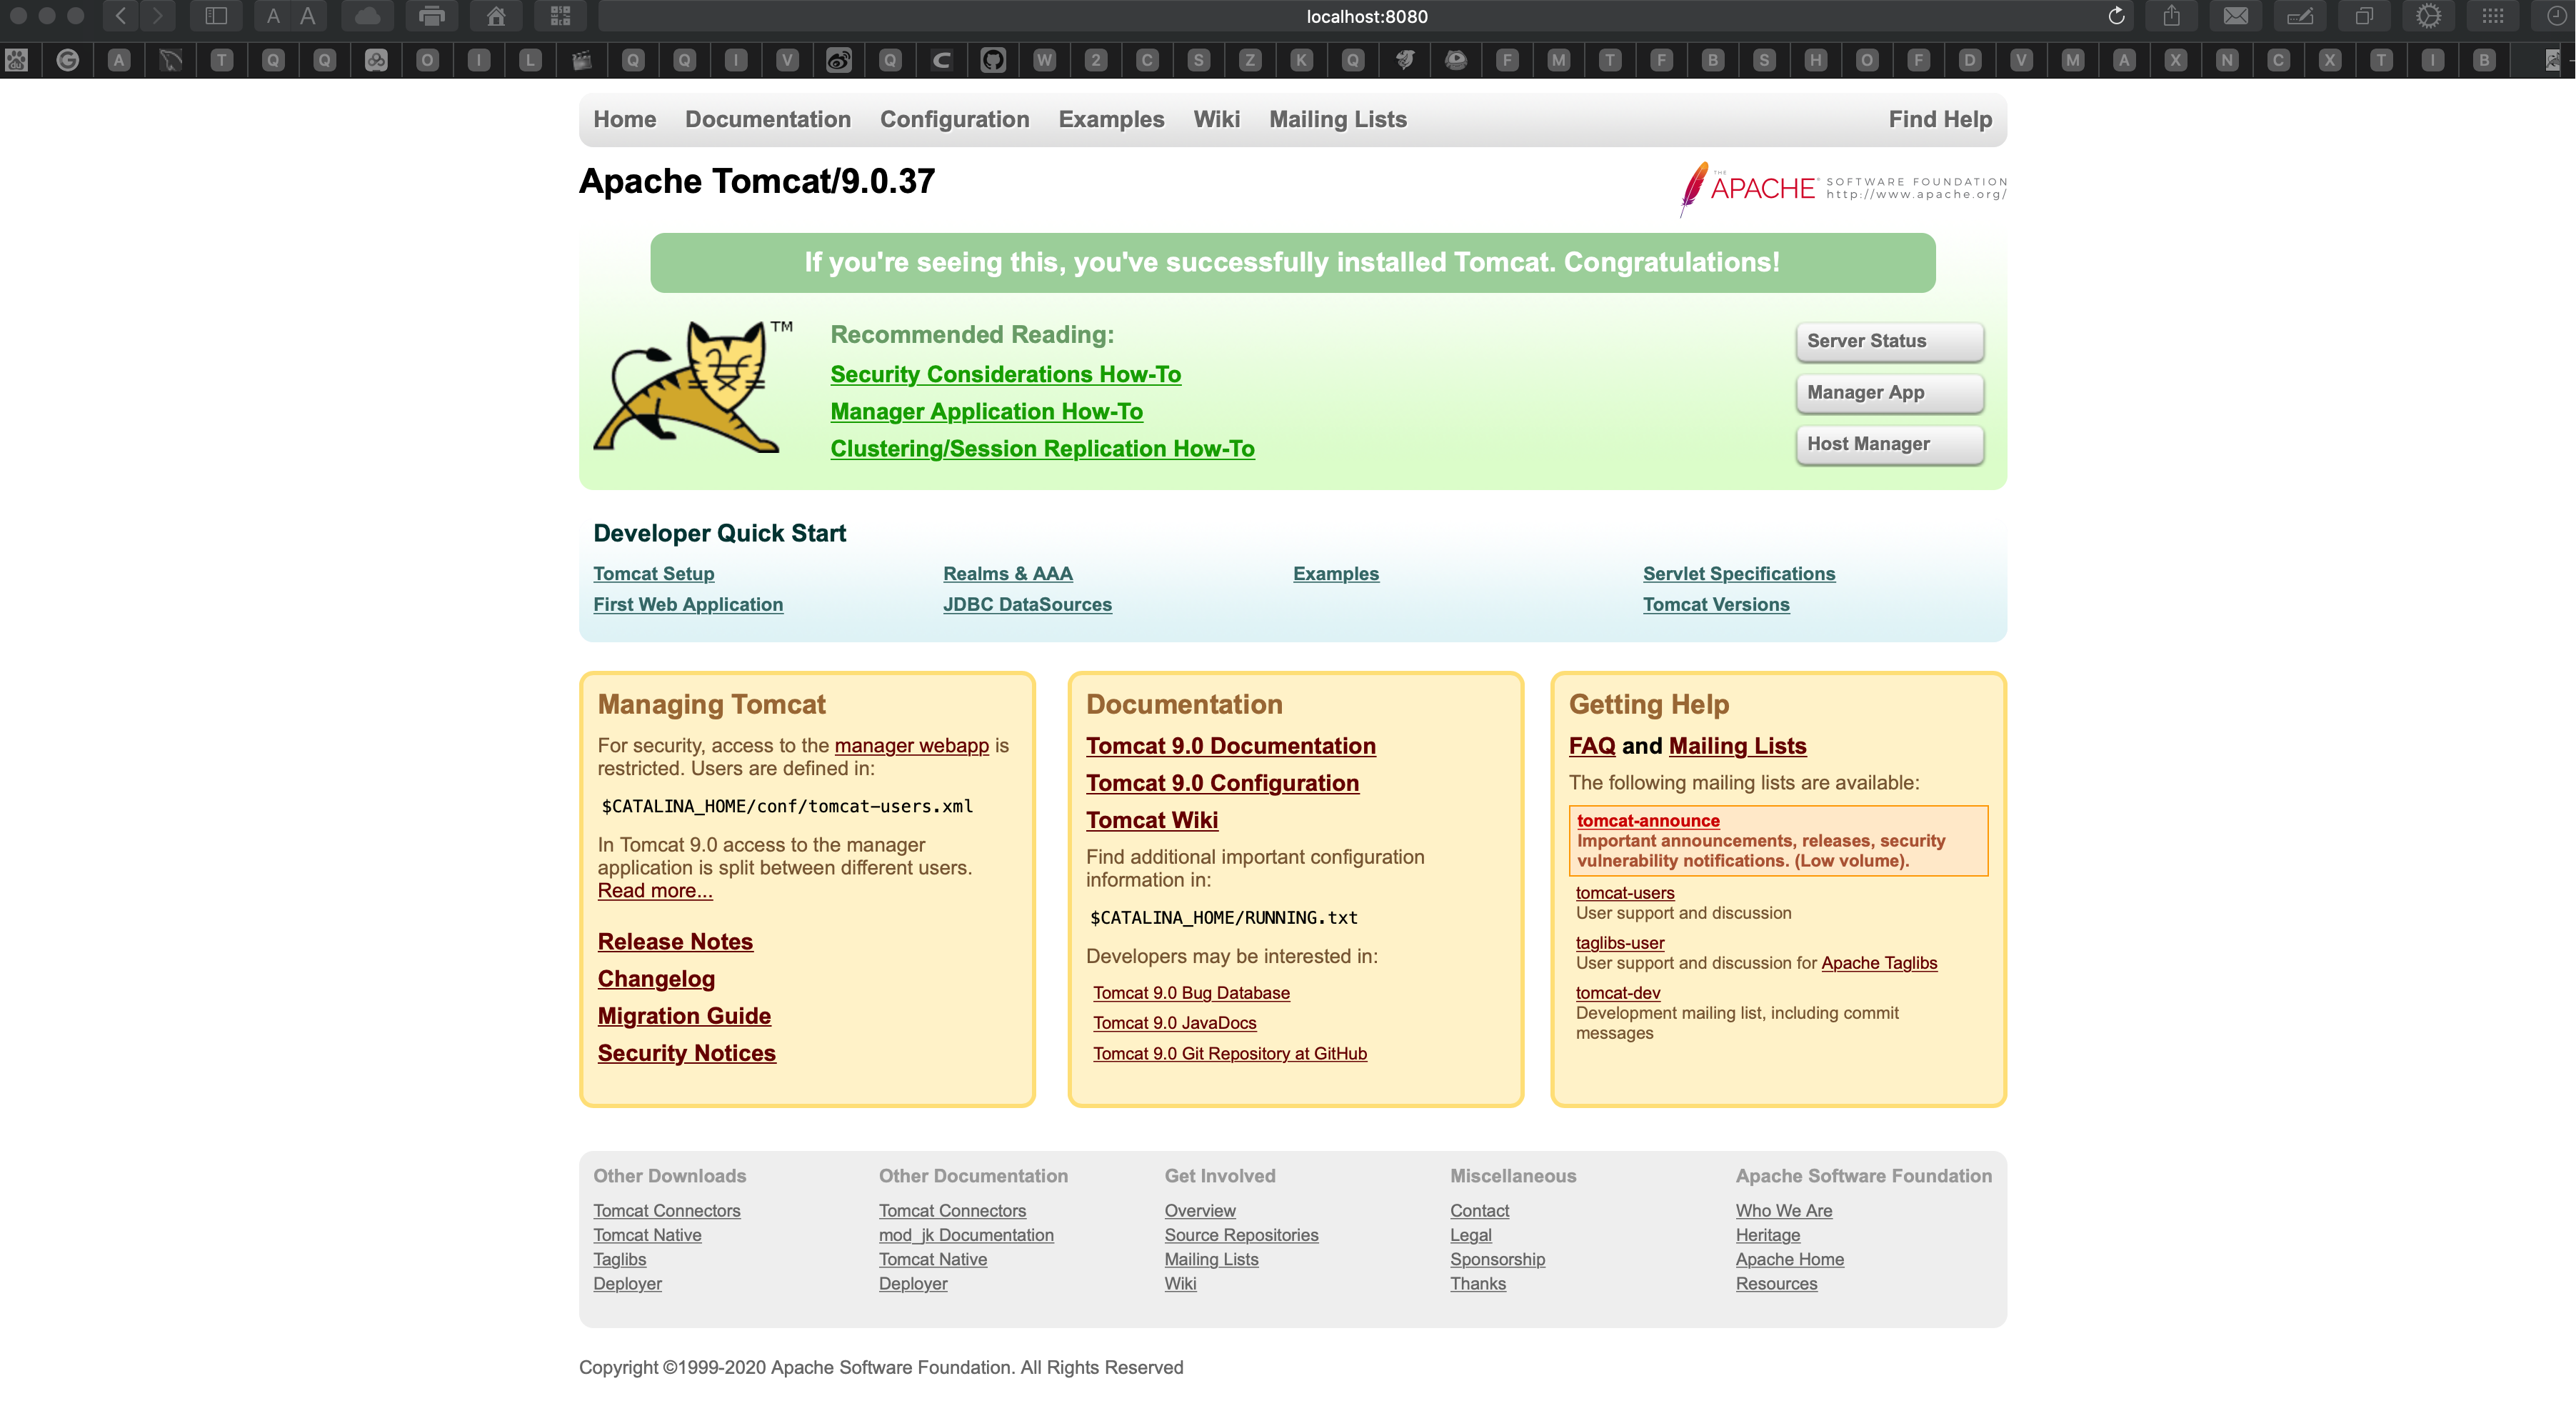
Task: Reload the page with refresh icon
Action: [x=2116, y=16]
